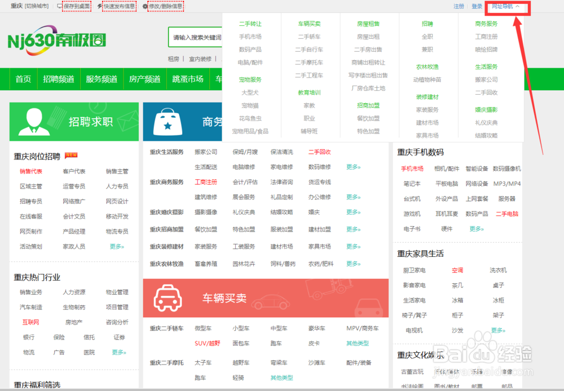Switch to the 招聘频道 tab

[59, 79]
